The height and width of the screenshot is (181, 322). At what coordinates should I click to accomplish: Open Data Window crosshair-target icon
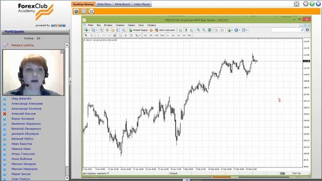tap(107, 30)
